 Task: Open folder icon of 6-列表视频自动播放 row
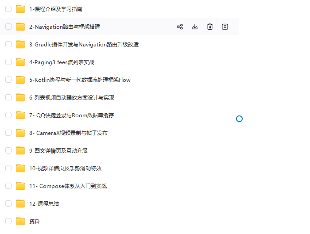[20, 97]
